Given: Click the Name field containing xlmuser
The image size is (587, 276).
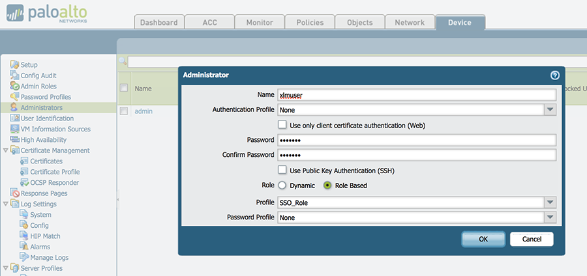Looking at the screenshot, I should click(416, 94).
